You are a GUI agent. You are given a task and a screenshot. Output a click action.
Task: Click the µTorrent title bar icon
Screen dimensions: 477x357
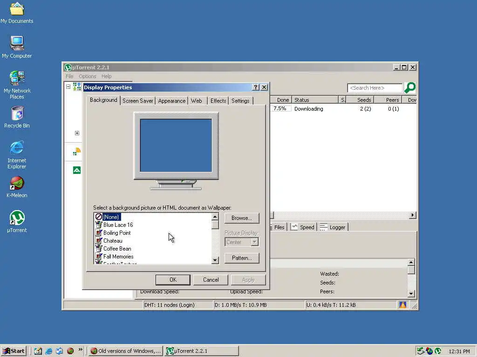tap(68, 67)
